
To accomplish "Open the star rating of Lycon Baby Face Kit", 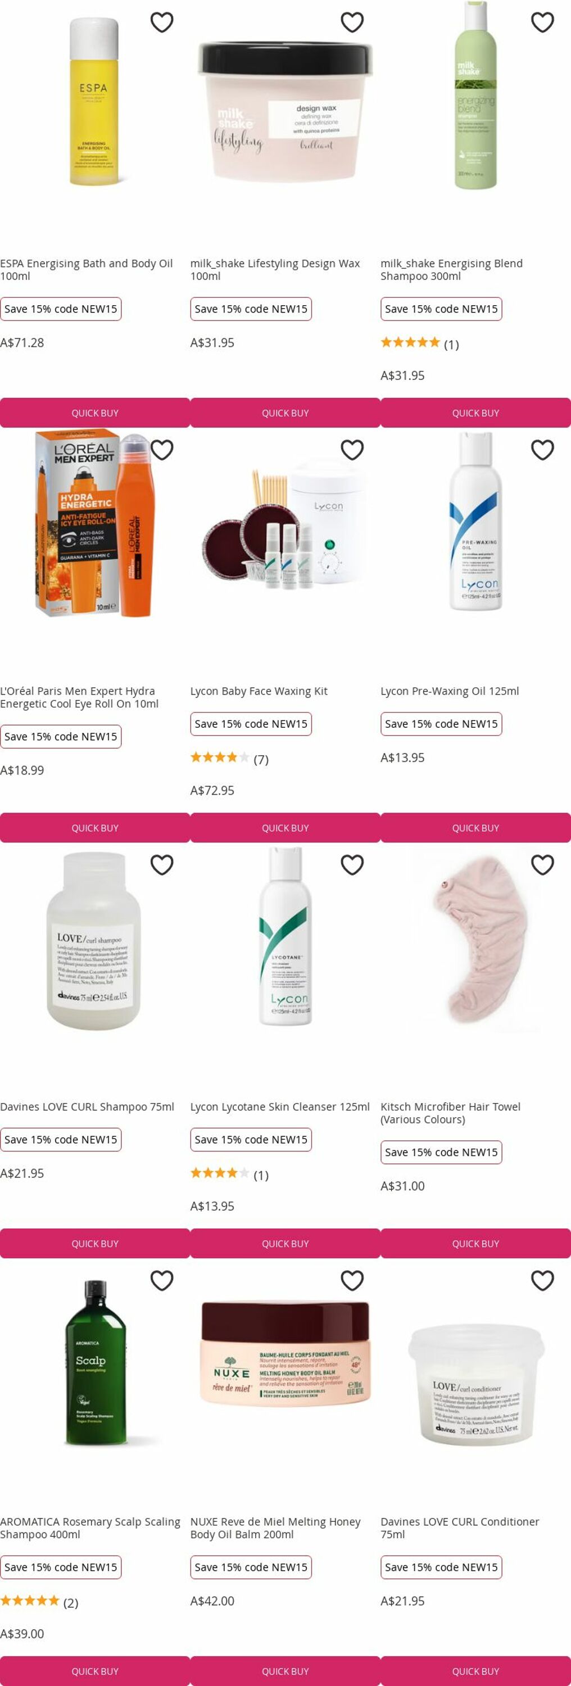I will [x=230, y=759].
